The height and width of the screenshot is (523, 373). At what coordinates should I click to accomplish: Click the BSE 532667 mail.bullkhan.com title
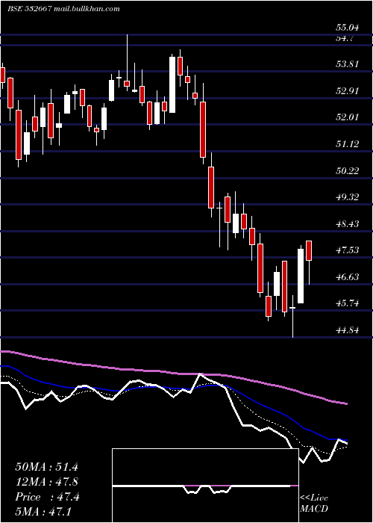[x=63, y=9]
